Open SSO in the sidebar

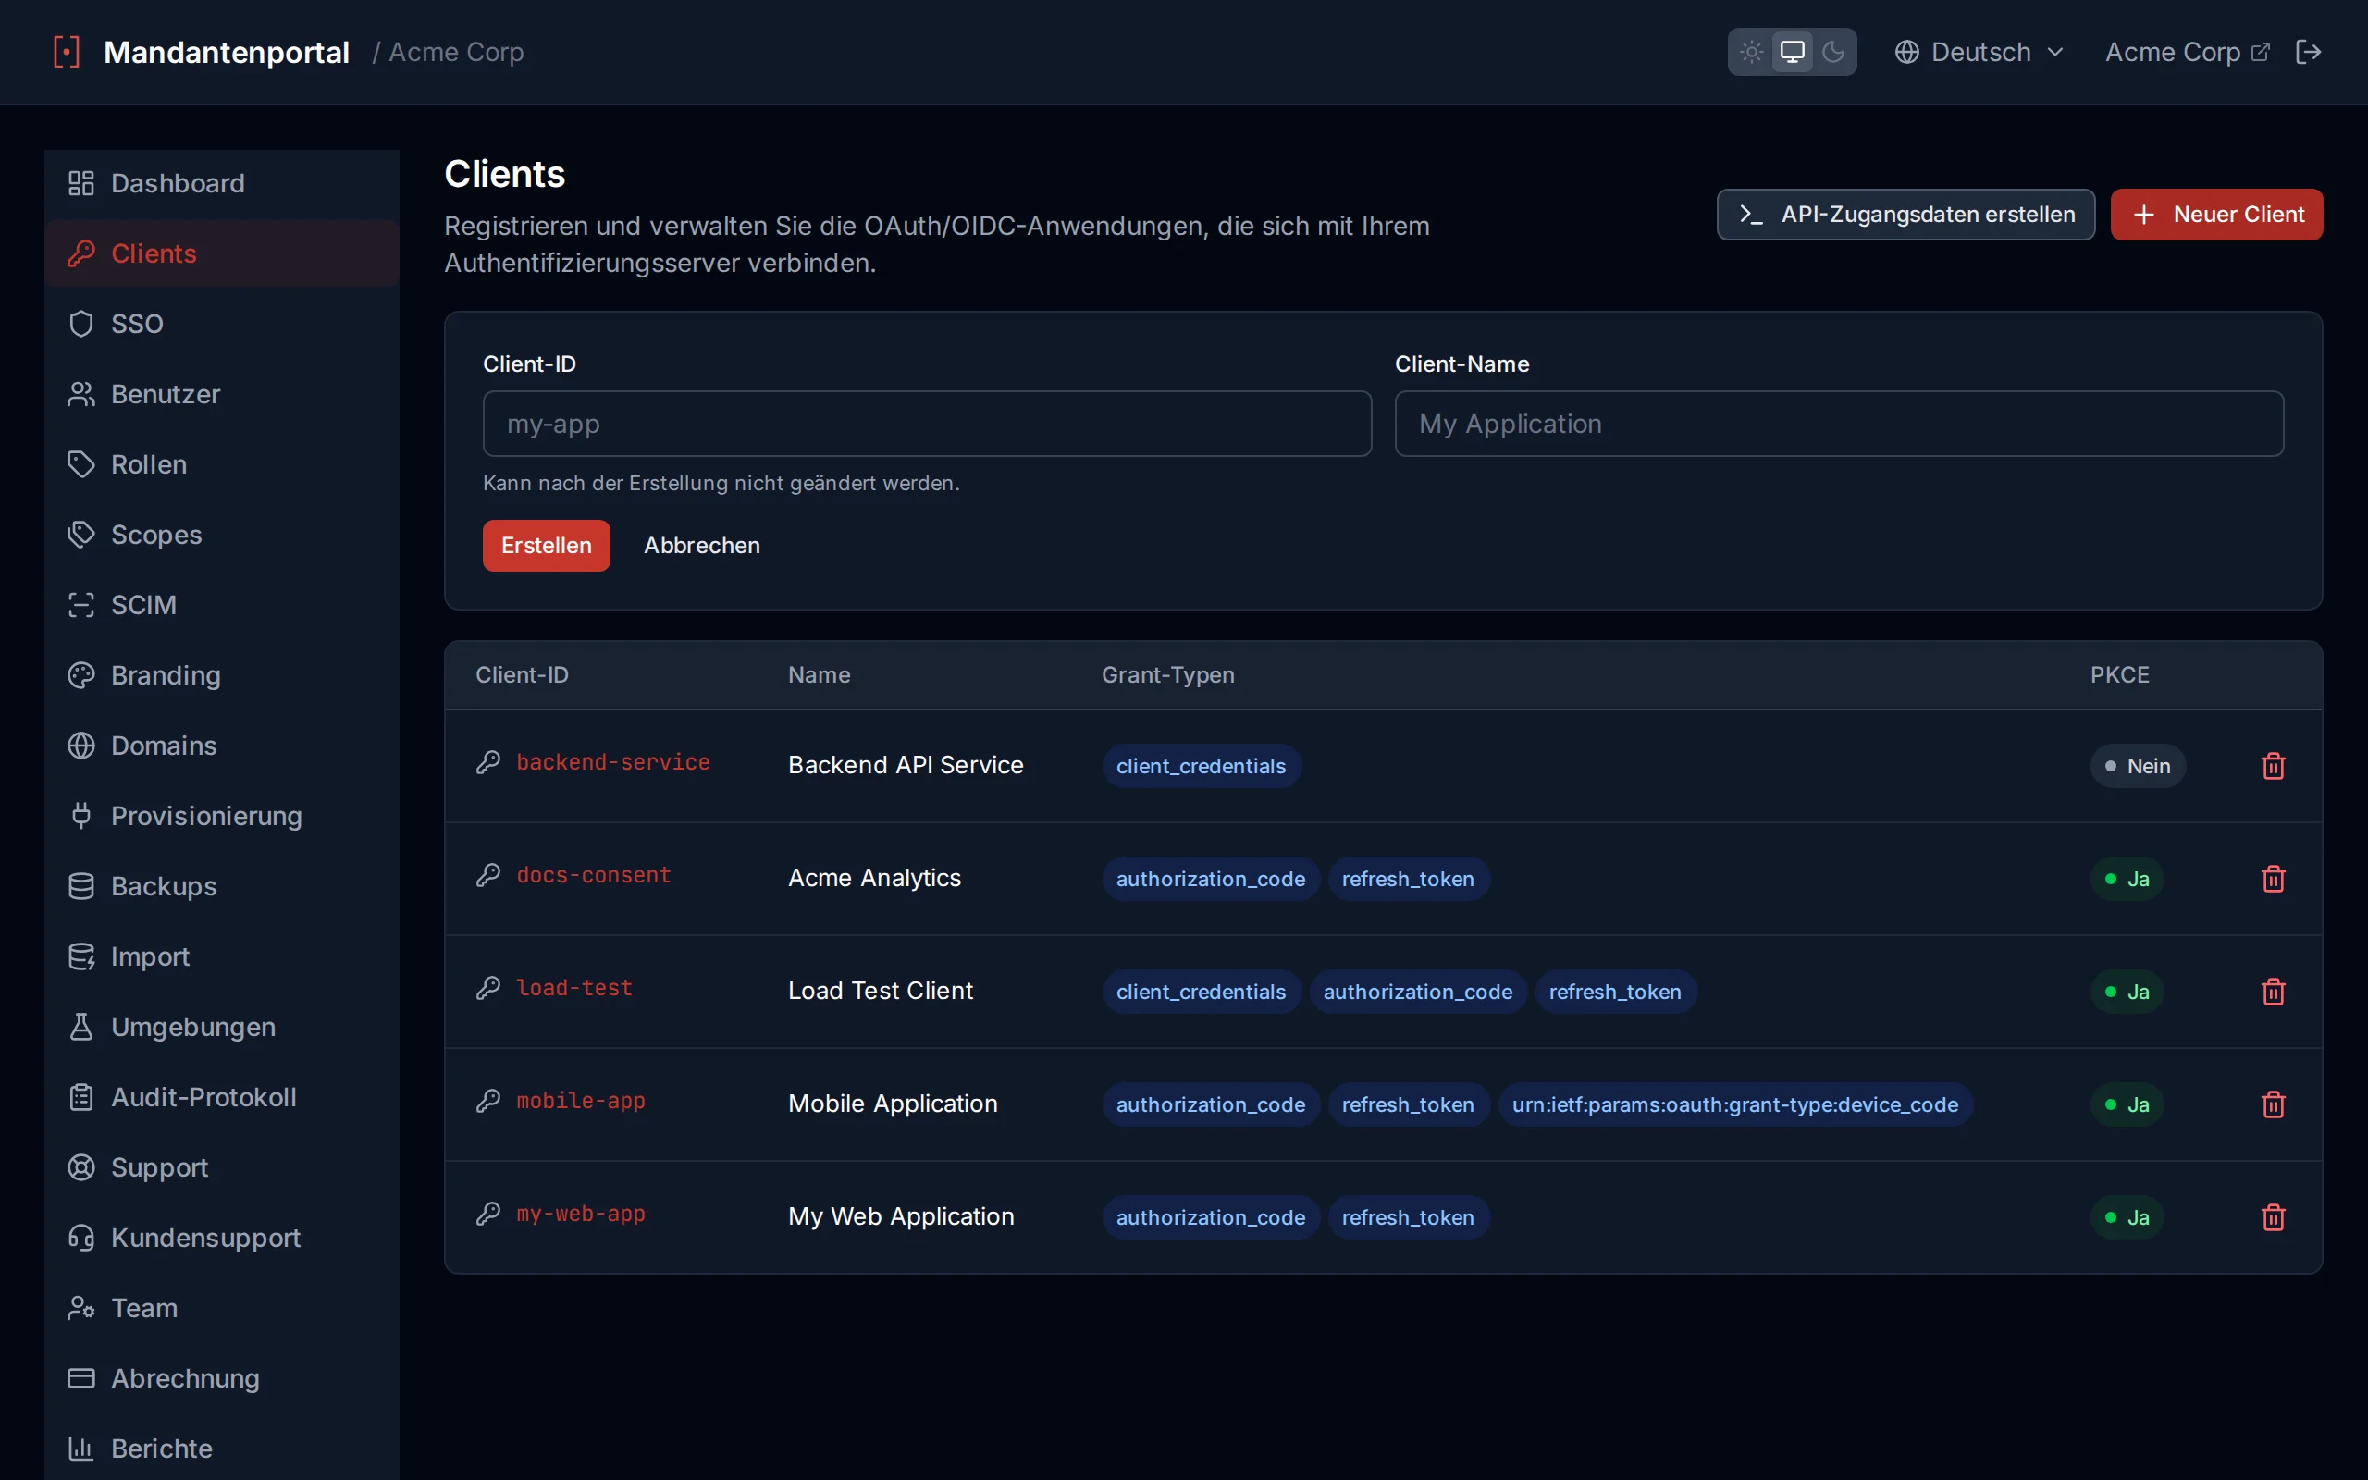[x=222, y=324]
